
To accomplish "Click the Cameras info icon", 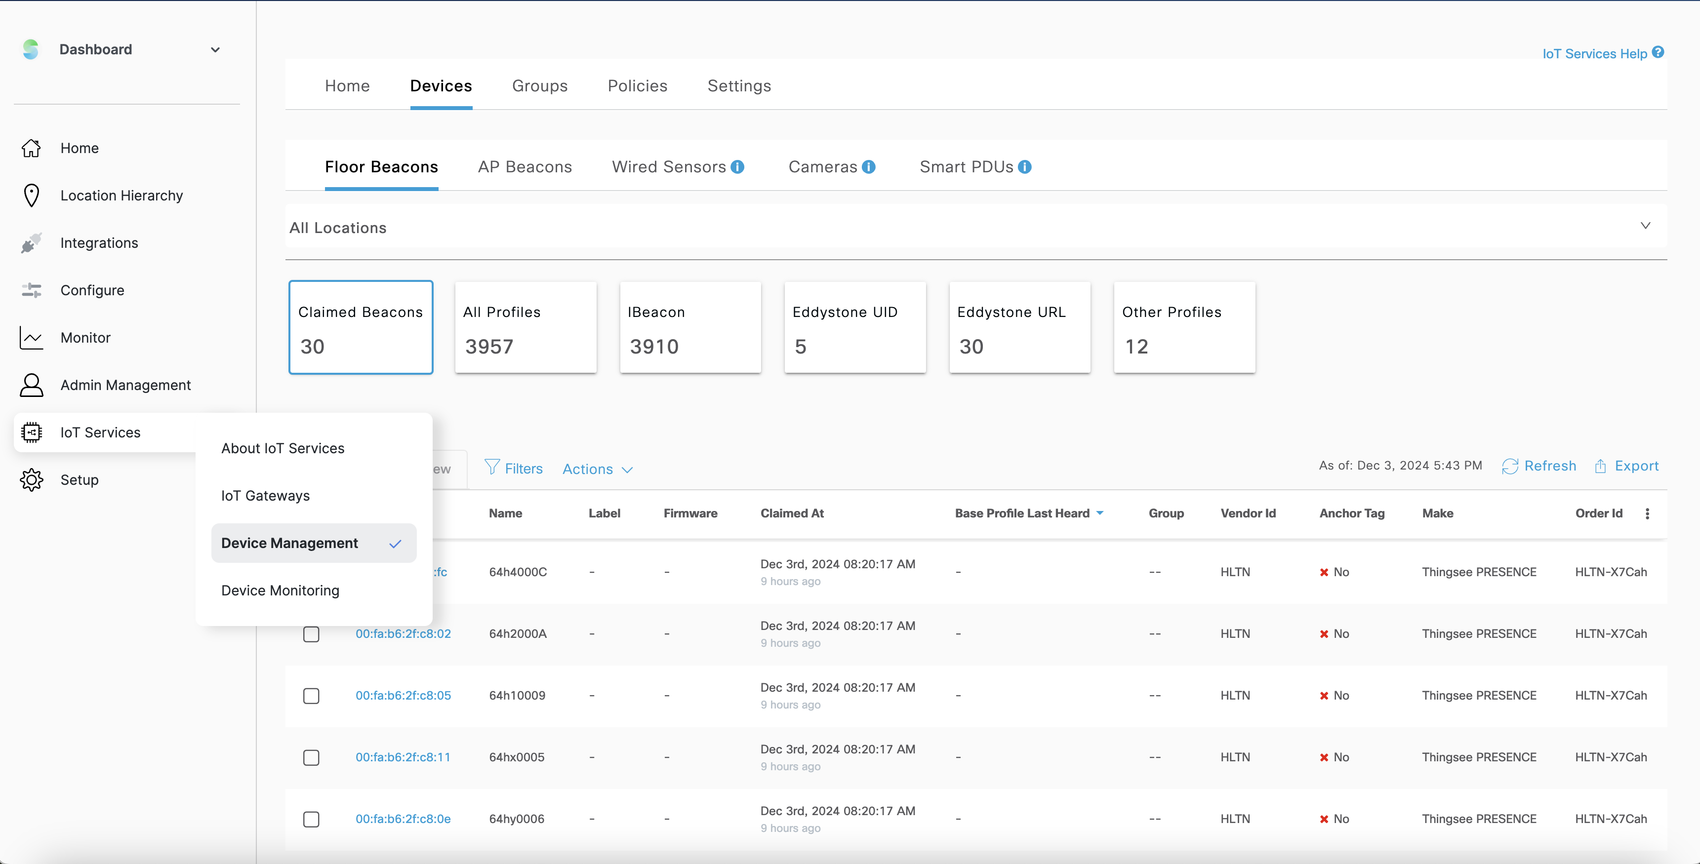I will (x=868, y=167).
